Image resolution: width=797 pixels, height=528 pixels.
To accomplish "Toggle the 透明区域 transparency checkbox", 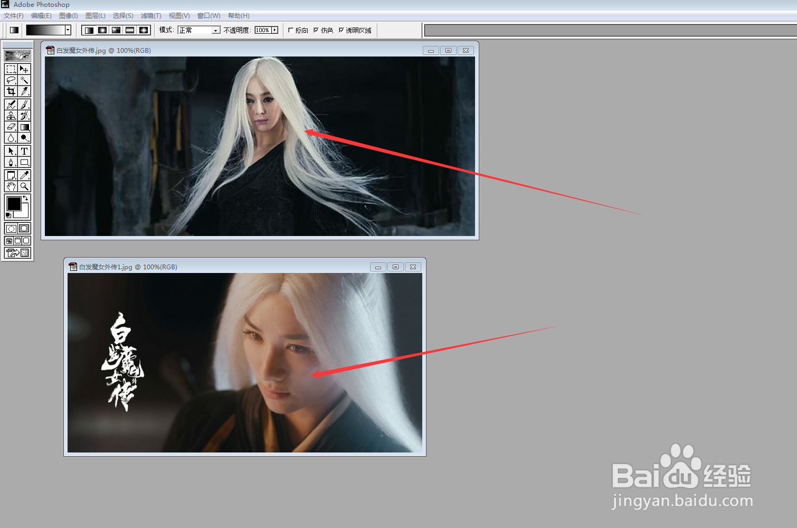I will click(341, 30).
